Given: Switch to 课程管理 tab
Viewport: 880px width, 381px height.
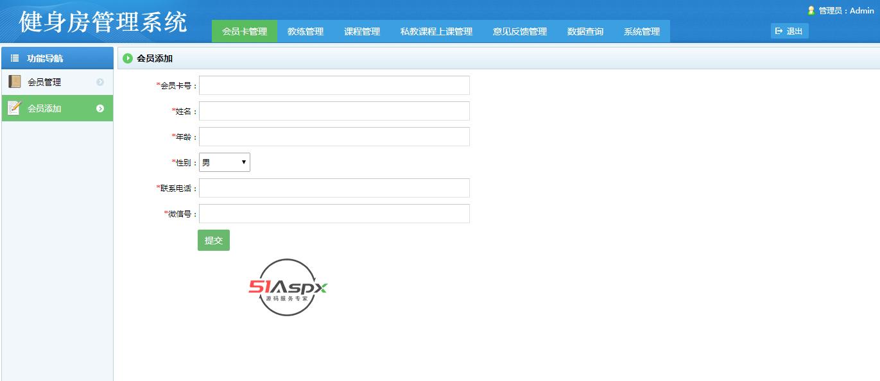Looking at the screenshot, I should pos(362,31).
